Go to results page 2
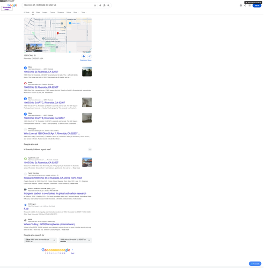The height and width of the screenshot is (268, 265). click(48, 254)
